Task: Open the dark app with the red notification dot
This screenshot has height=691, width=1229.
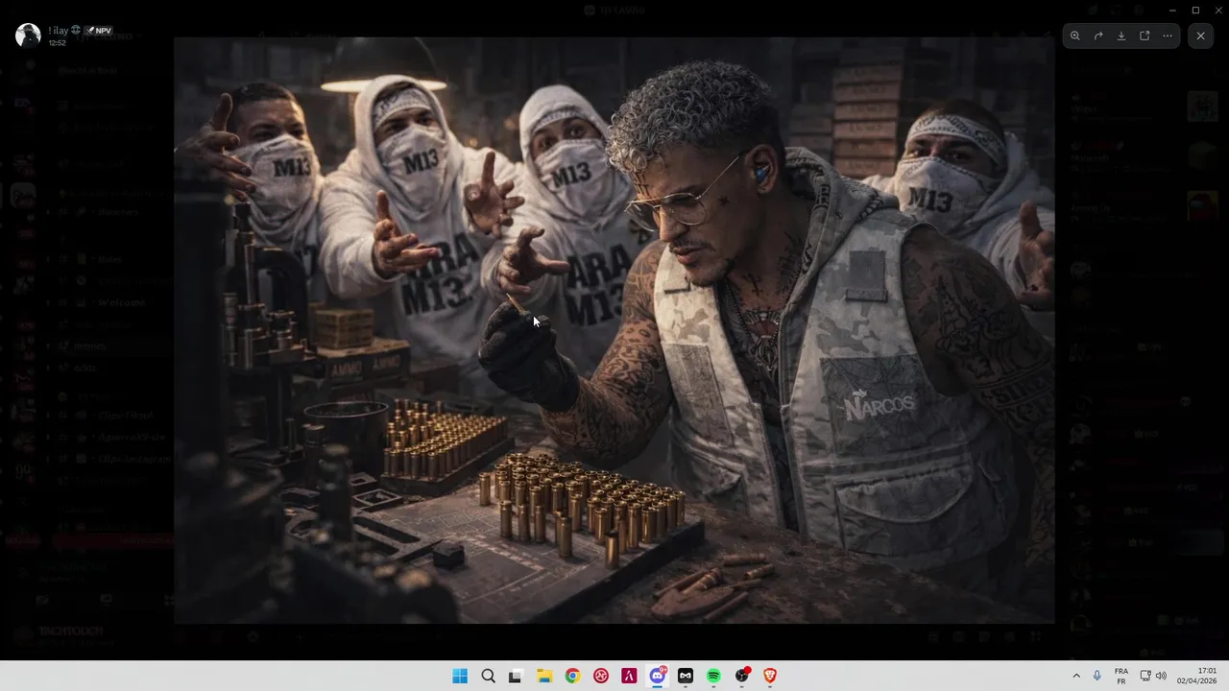Action: [742, 676]
